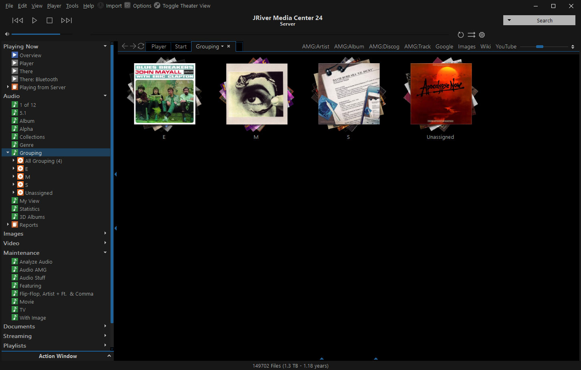Viewport: 581px width, 370px height.
Task: Open the View menu
Action: (37, 6)
